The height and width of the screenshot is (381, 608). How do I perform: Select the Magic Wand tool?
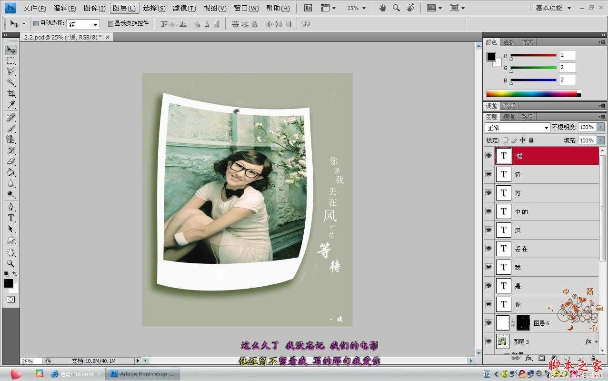[11, 82]
